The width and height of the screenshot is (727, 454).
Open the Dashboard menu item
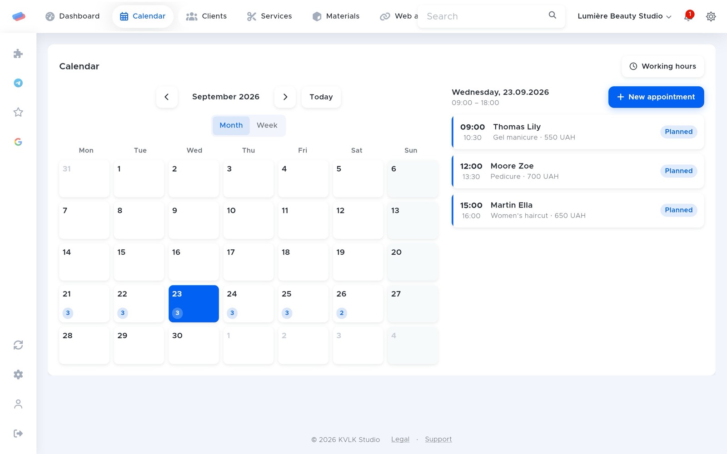[73, 16]
